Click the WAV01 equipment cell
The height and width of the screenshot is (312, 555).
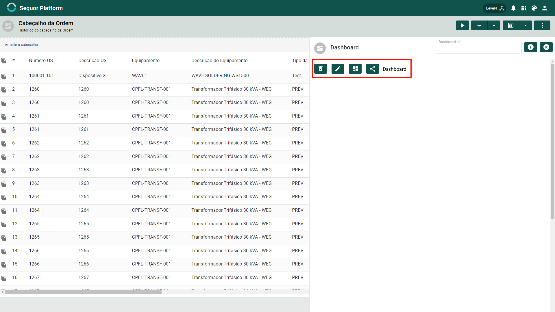point(139,75)
